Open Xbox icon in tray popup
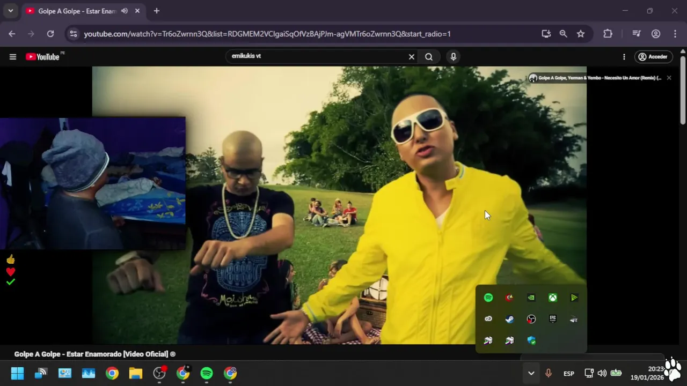The height and width of the screenshot is (386, 687). click(x=553, y=298)
